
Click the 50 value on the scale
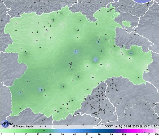point(62,135)
